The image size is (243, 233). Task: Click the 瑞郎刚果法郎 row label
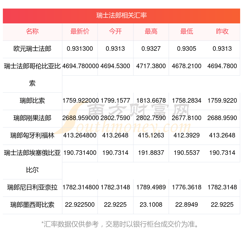(32, 118)
